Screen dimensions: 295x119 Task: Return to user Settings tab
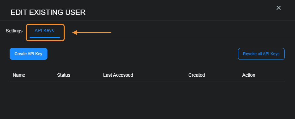point(14,31)
